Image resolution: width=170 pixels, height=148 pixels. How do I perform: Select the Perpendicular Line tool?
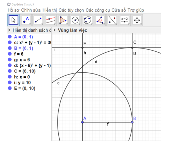[51, 20]
